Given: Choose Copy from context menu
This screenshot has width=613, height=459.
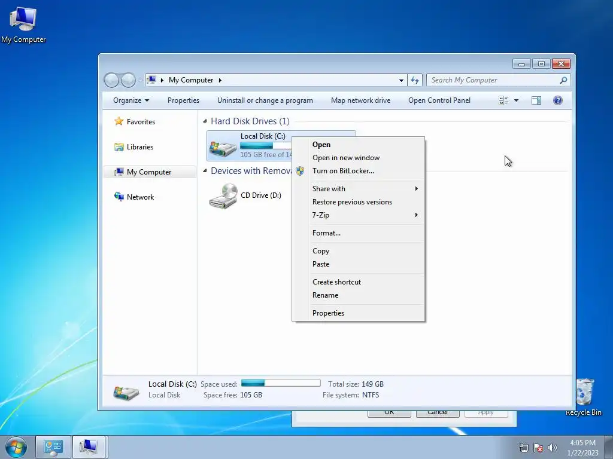Looking at the screenshot, I should [x=321, y=251].
